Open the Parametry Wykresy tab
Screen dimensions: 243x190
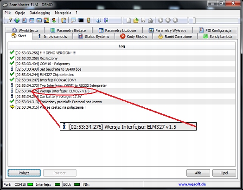[167, 30]
